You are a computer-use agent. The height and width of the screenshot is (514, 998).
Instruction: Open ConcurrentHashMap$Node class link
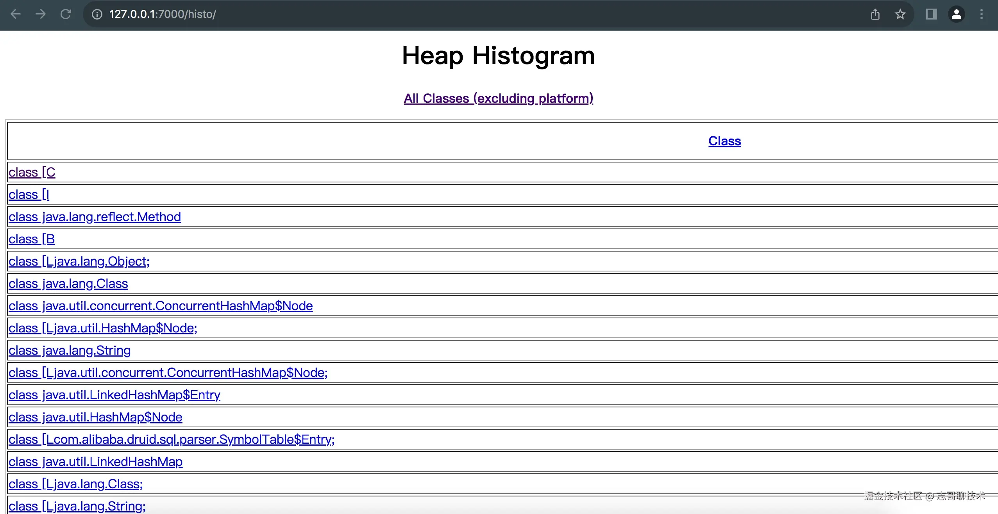[x=161, y=306]
